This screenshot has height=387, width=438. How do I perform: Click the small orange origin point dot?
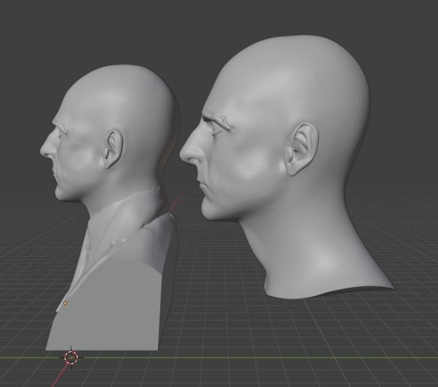tap(65, 303)
